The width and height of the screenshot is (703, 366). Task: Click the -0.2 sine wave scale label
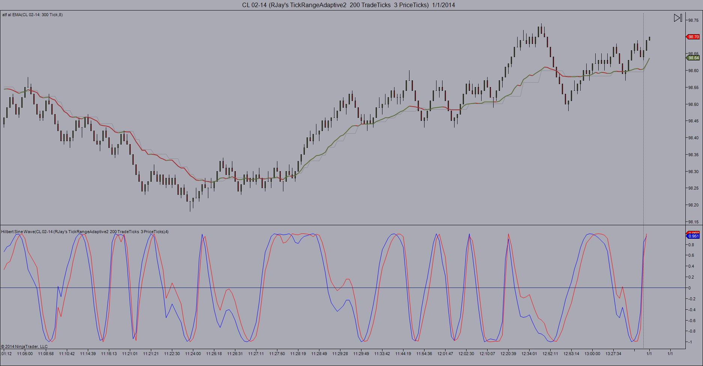691,299
